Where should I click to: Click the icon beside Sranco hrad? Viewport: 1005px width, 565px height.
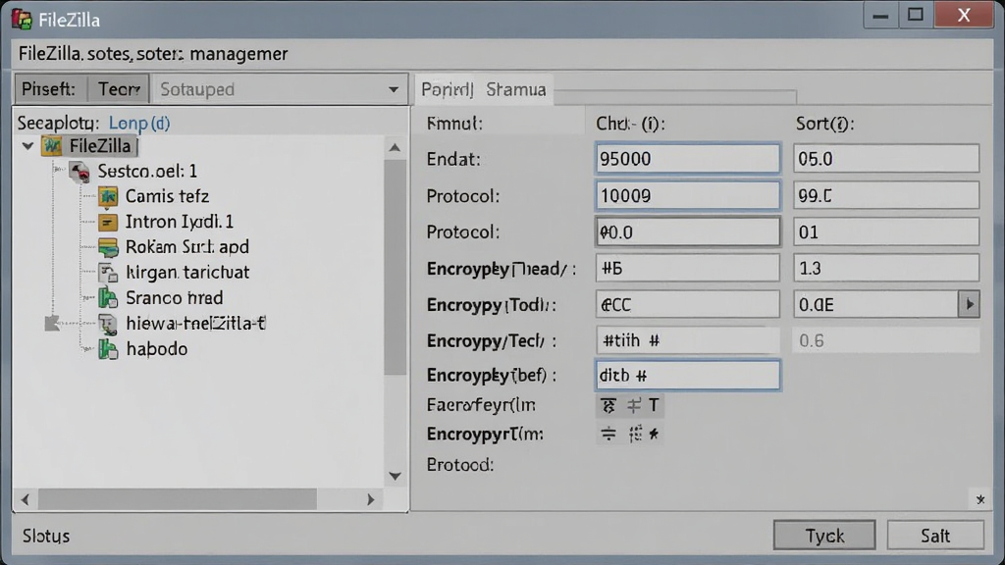coord(108,298)
